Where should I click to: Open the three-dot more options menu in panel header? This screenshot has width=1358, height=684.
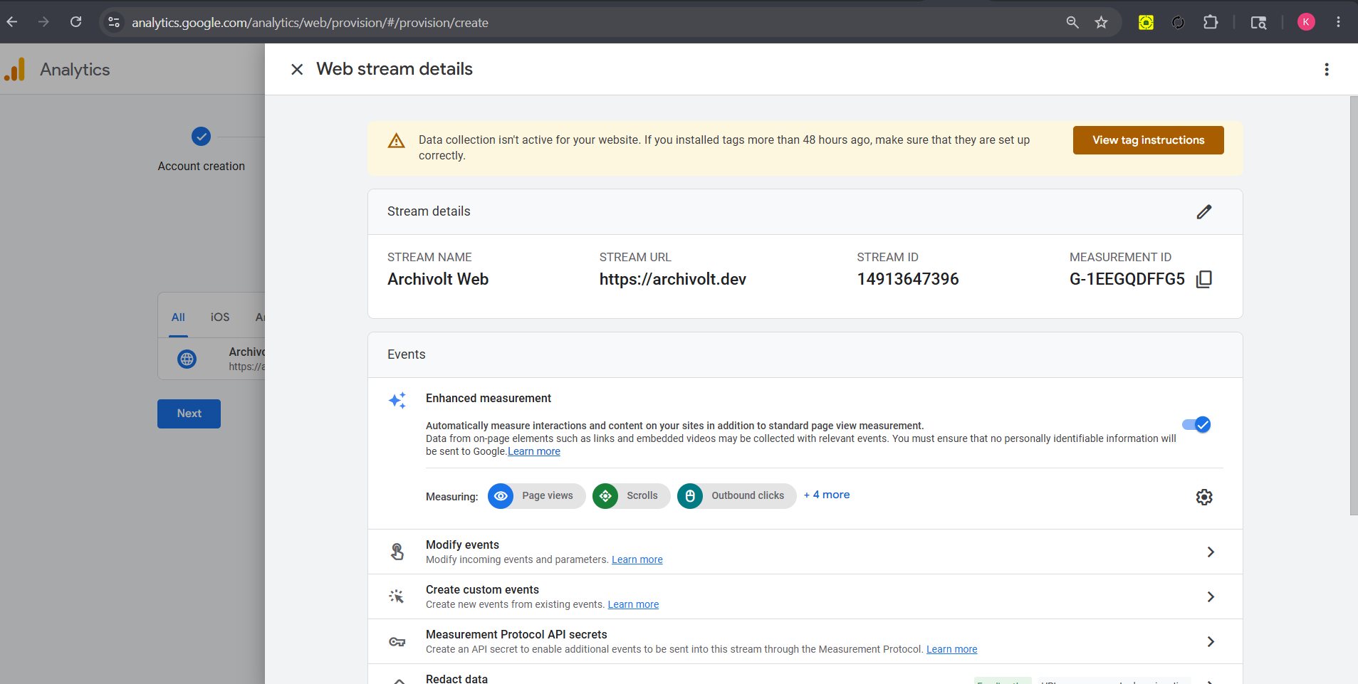coord(1326,69)
